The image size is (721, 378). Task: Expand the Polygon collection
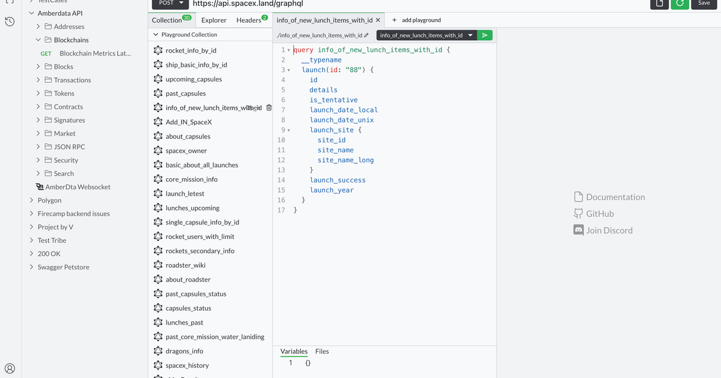tap(31, 200)
